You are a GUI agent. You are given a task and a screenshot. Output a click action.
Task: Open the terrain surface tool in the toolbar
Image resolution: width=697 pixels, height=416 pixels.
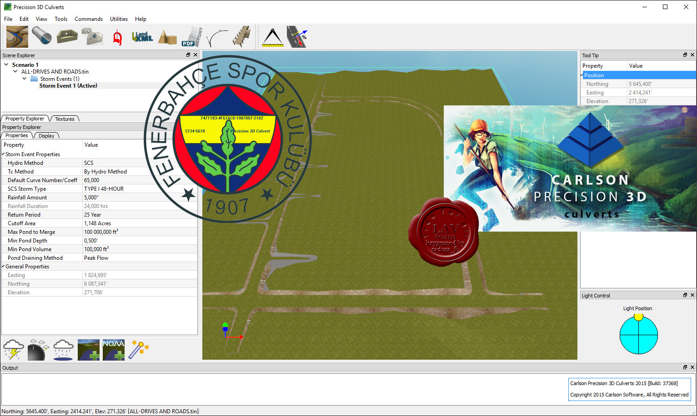[17, 37]
